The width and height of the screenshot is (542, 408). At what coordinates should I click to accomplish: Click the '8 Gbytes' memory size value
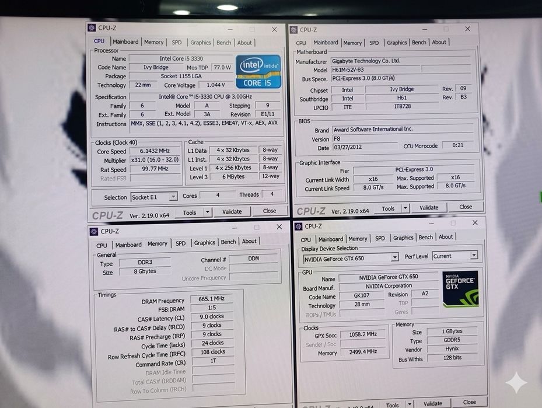tap(145, 271)
